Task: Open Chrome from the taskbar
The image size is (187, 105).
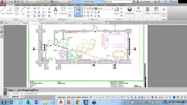Action: point(77,102)
